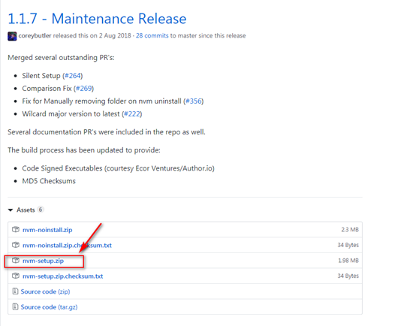The height and width of the screenshot is (326, 416).
Task: Click the 1.98 MB size text
Action: [x=348, y=261]
